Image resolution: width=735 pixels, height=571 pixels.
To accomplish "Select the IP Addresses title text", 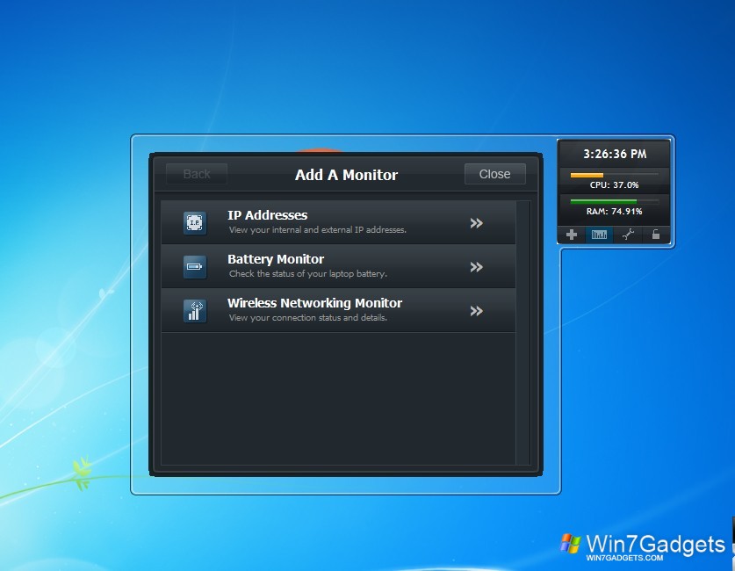I will click(x=267, y=215).
